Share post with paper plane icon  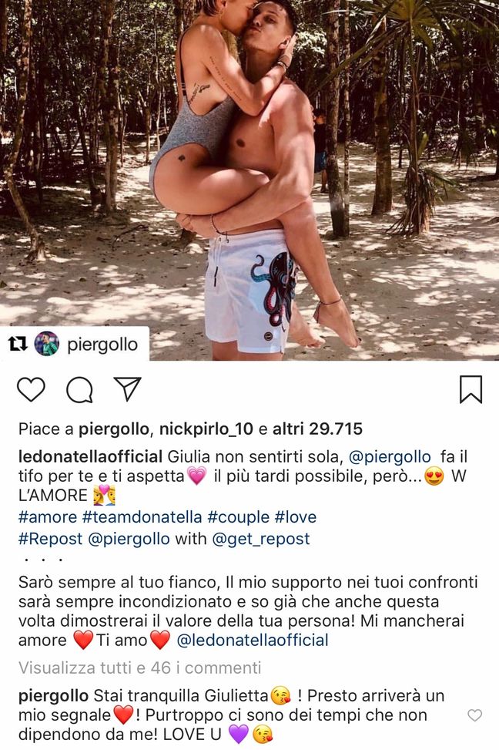[x=127, y=388]
